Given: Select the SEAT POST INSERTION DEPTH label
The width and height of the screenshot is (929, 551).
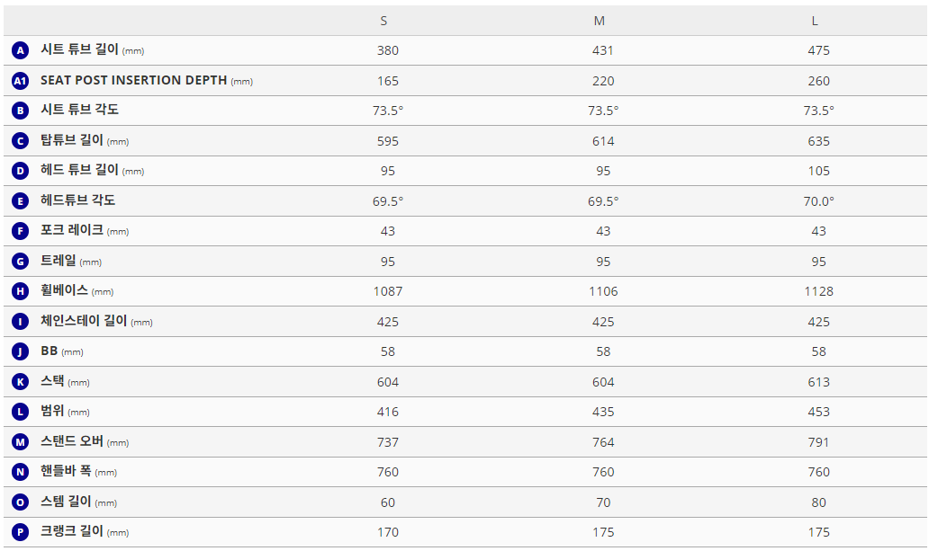Looking at the screenshot, I should pos(134,81).
